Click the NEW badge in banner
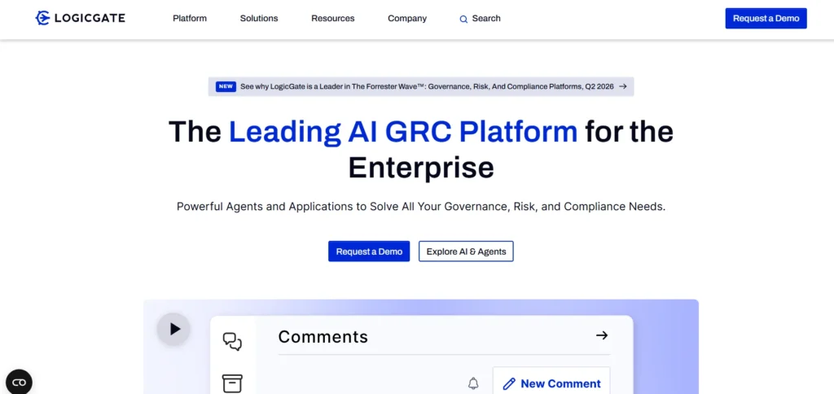The width and height of the screenshot is (834, 394). point(226,86)
